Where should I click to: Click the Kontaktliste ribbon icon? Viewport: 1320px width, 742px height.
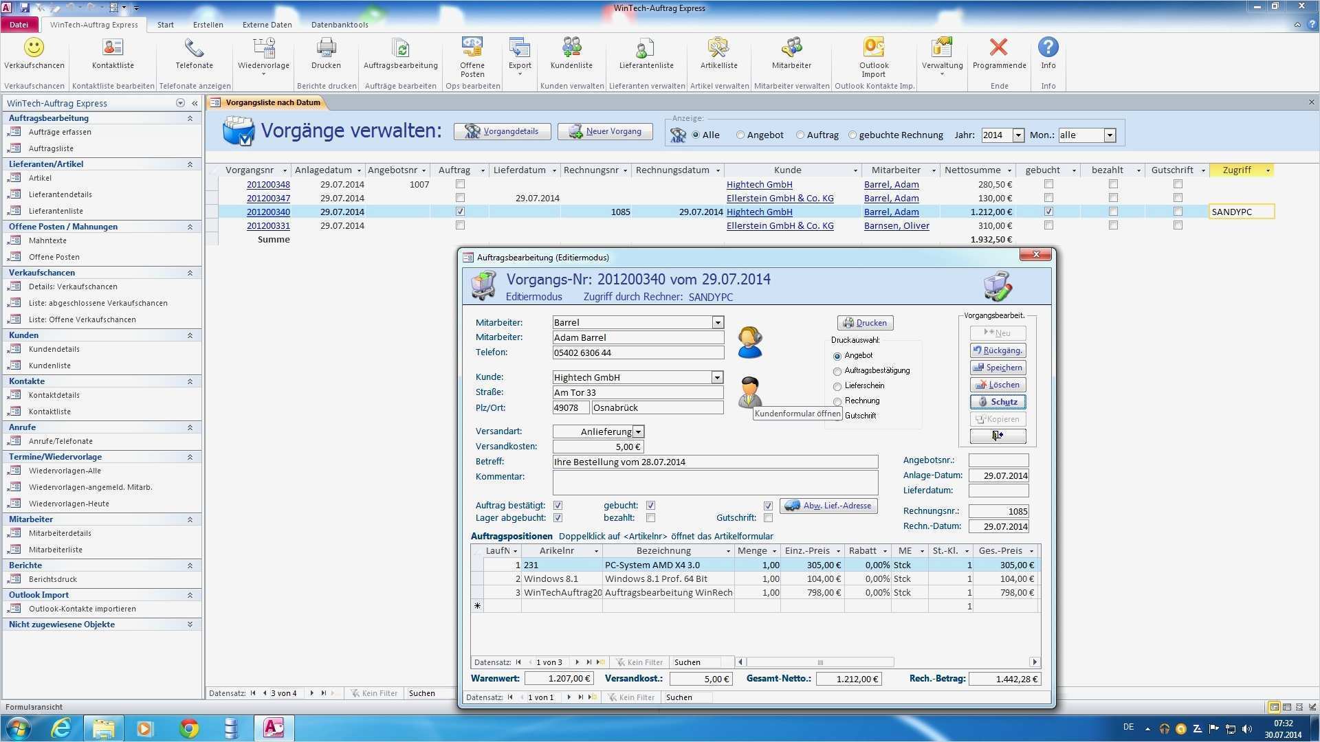pyautogui.click(x=113, y=48)
